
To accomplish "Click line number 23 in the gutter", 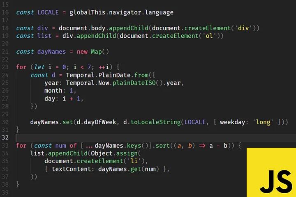I will (5, 67).
